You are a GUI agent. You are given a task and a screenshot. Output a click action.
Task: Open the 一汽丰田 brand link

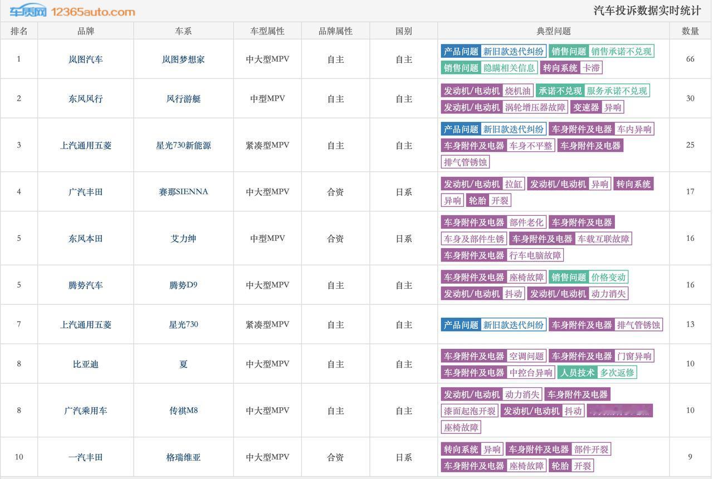[x=86, y=457]
